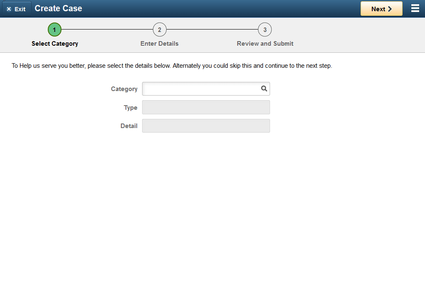425x306 pixels.
Task: Click inside the Category text box
Action: point(199,89)
